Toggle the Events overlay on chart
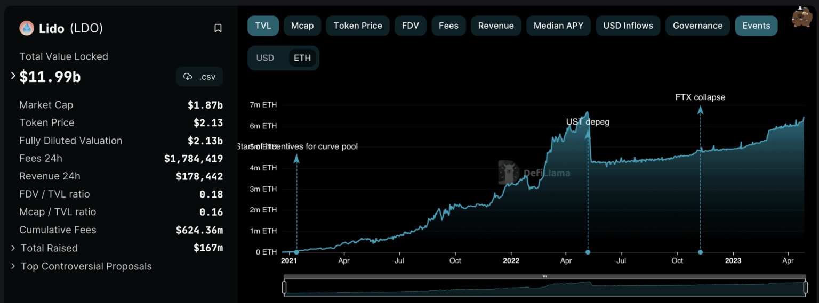The height and width of the screenshot is (303, 819). coord(756,26)
